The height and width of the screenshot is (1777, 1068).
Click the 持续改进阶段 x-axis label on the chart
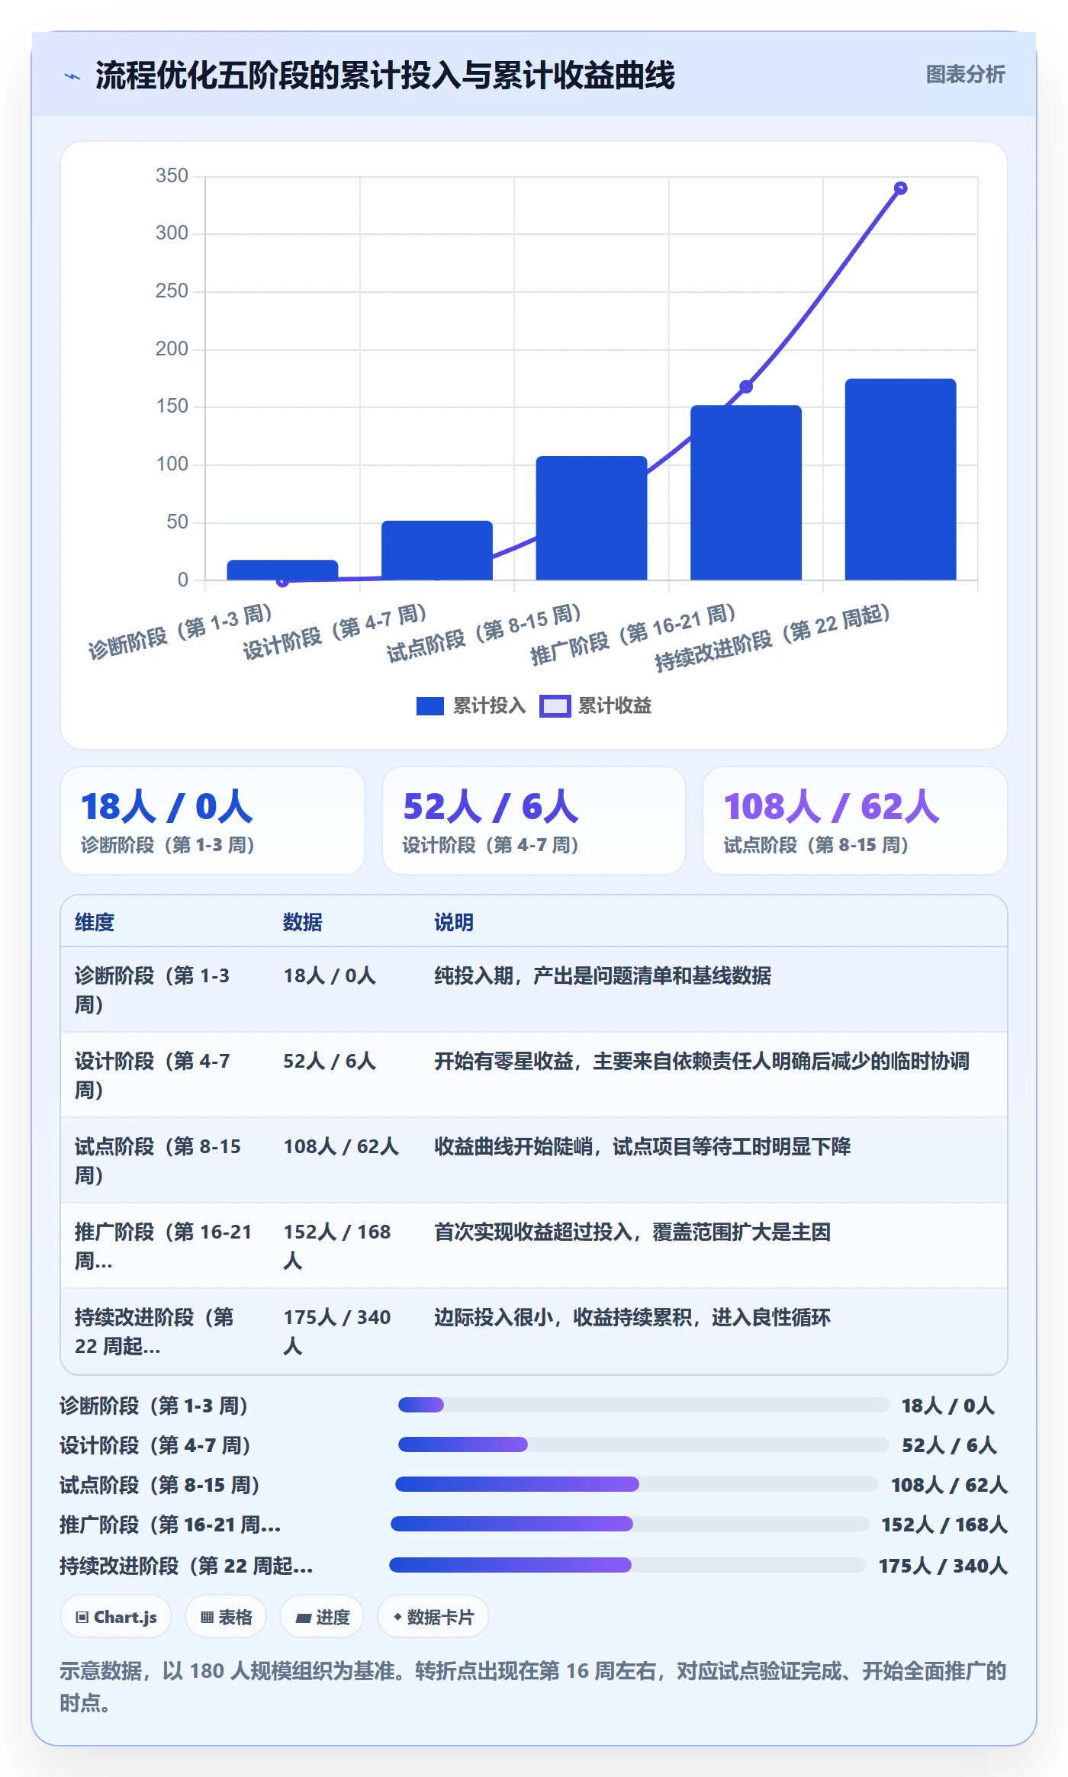(x=773, y=638)
